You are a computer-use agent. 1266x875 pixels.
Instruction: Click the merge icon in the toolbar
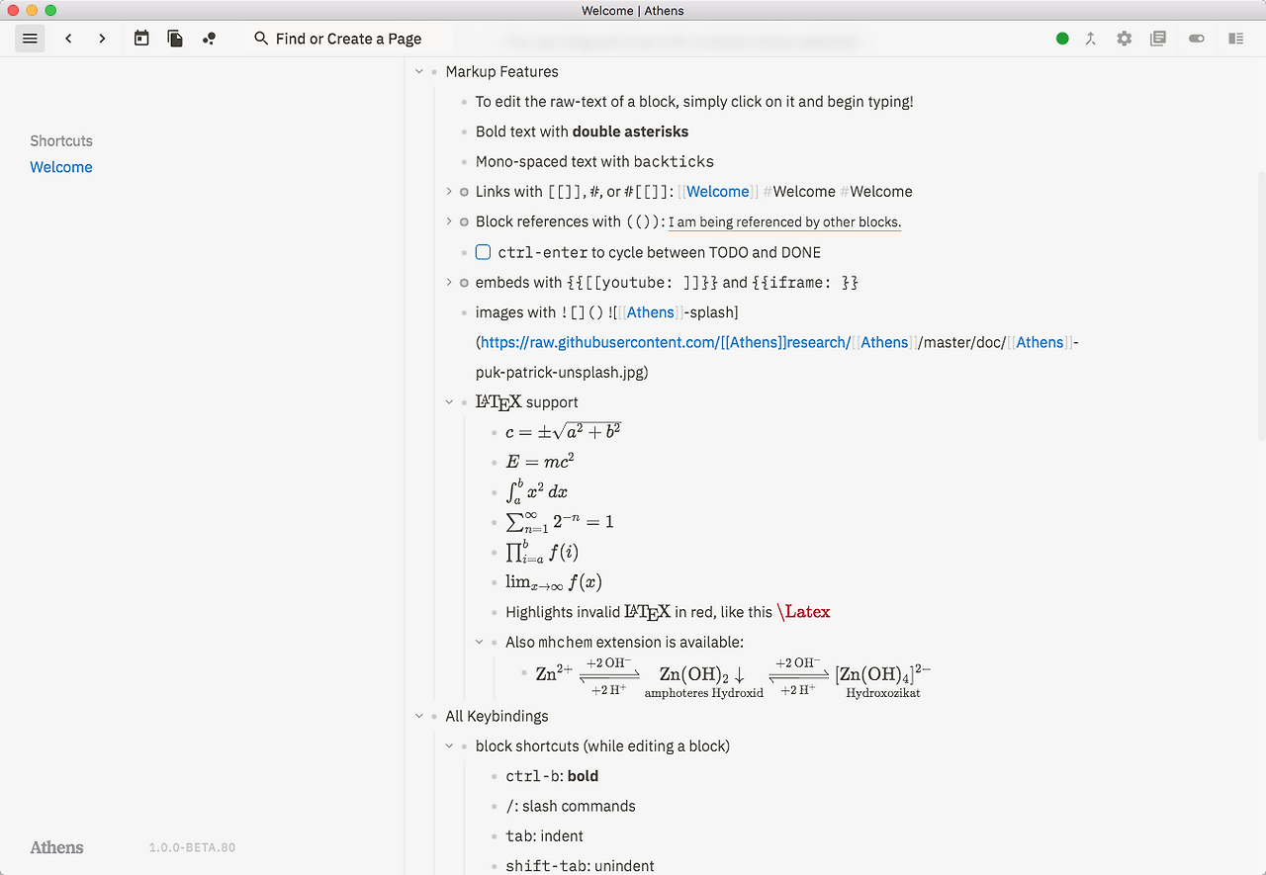click(x=1091, y=39)
